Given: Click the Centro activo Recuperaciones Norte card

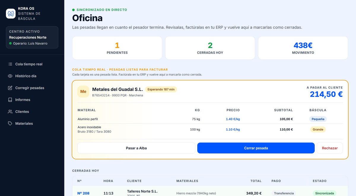Looking at the screenshot, I should 32,37.
